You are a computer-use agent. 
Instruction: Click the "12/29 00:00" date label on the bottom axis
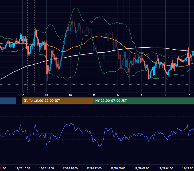[118, 168]
